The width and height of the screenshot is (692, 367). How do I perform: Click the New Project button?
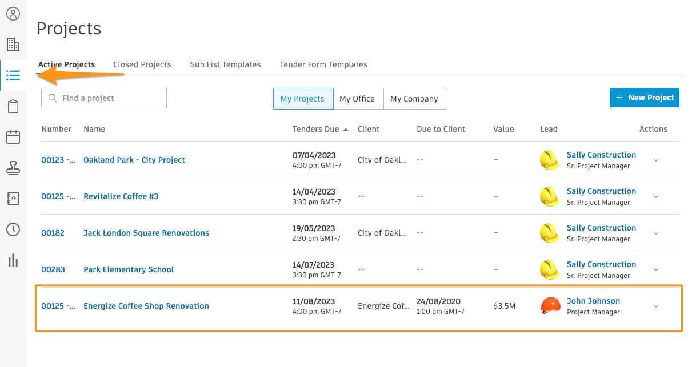[x=645, y=98]
